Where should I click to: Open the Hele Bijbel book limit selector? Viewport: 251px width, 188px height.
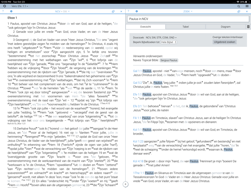point(169,42)
